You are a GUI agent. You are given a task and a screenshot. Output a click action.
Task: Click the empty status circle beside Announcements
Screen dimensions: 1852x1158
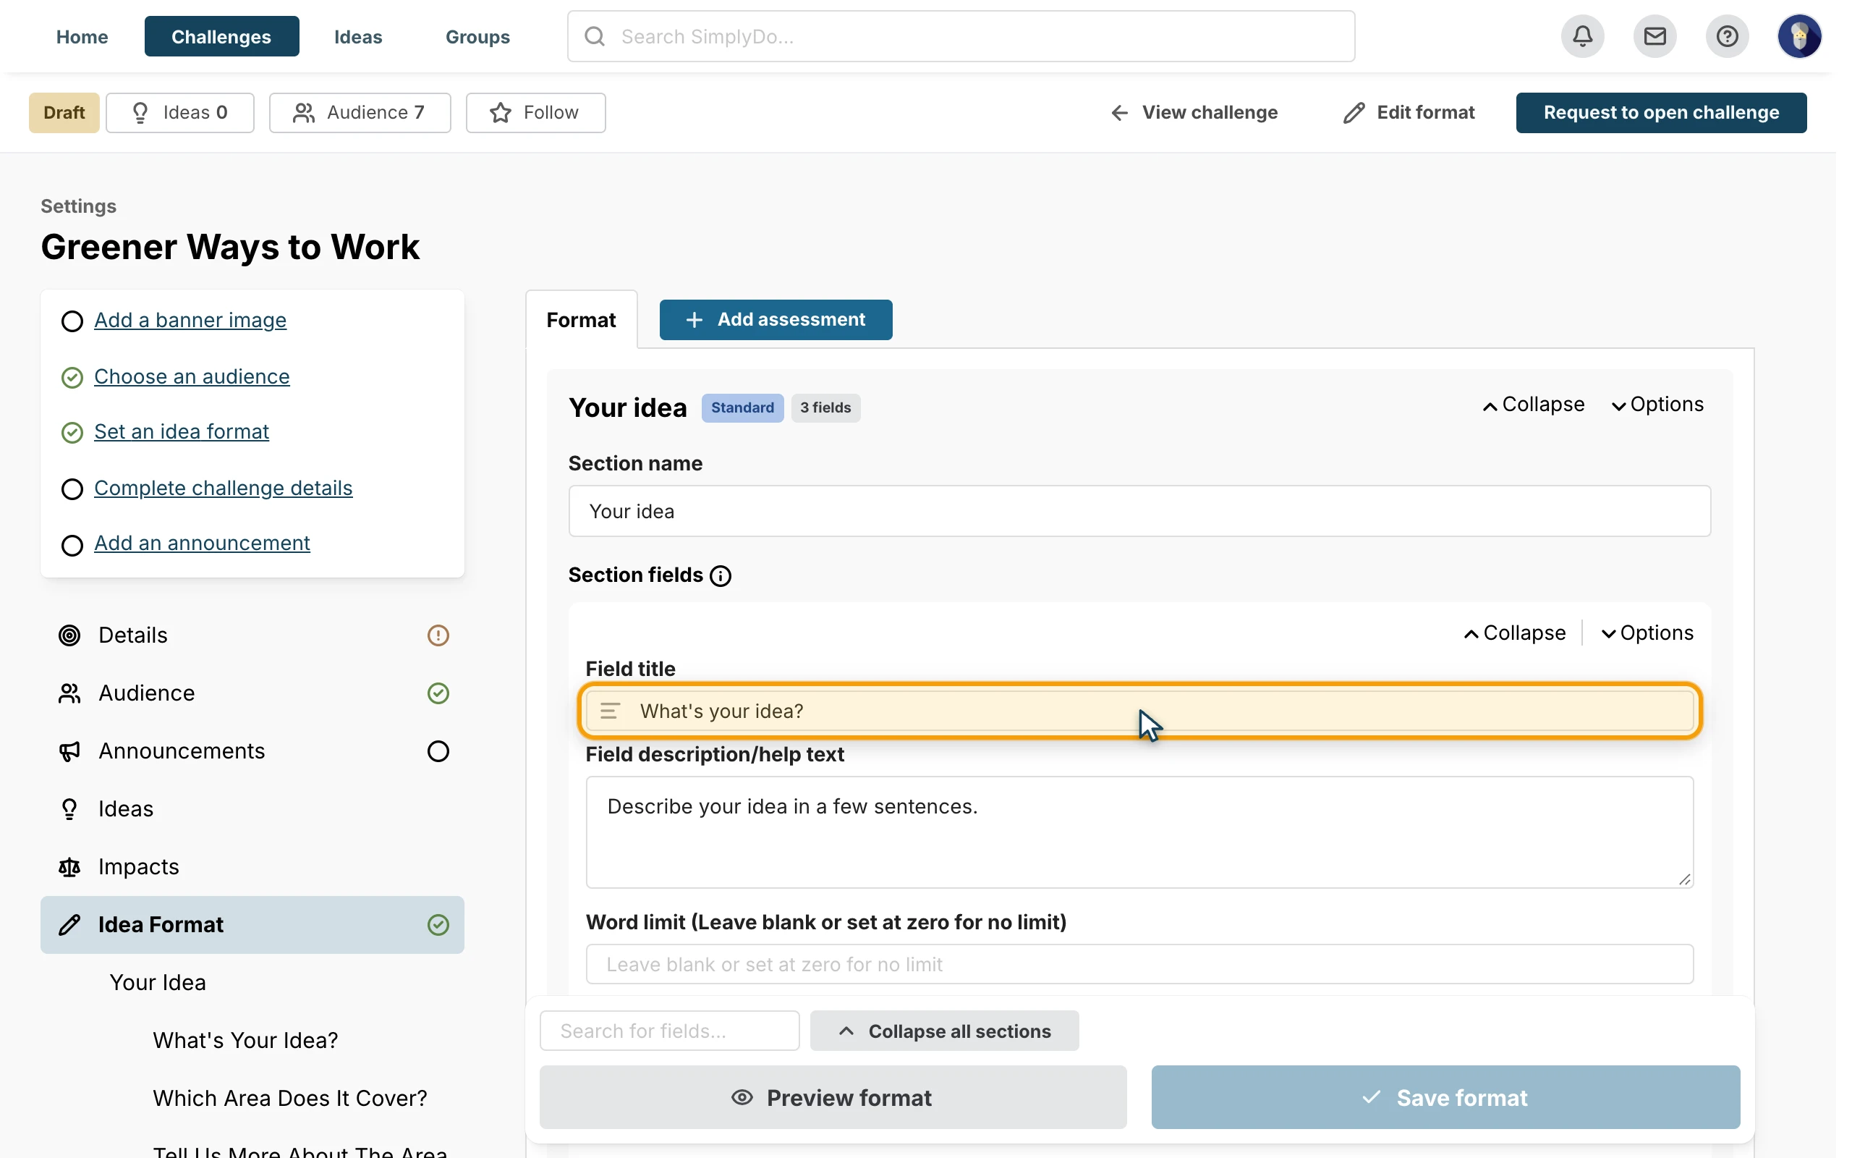point(438,751)
